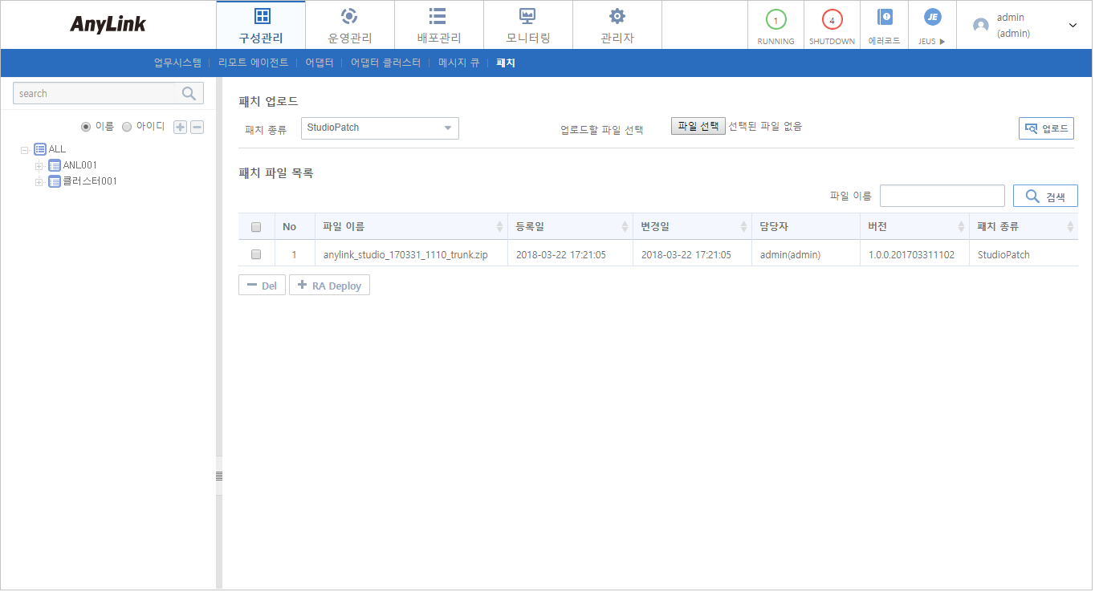Open the admin account dropdown arrow
Screen dimensions: 1095x592
point(1073,25)
